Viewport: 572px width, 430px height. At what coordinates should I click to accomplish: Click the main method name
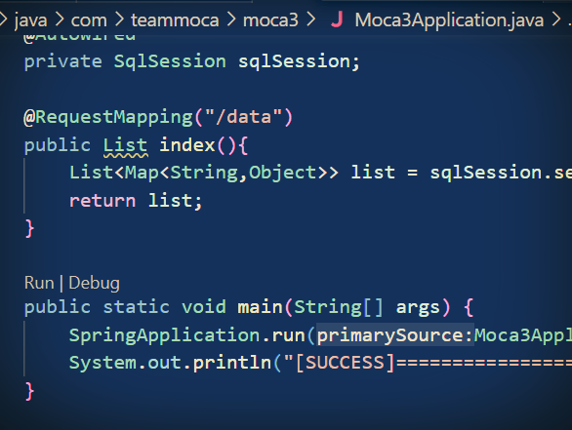[260, 307]
